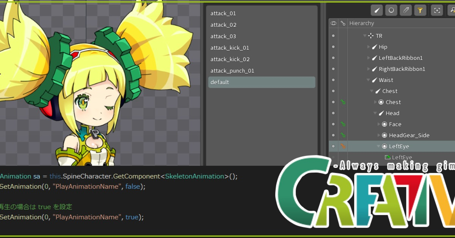
Task: Click the orange key icon on LeftEye row
Action: click(343, 146)
